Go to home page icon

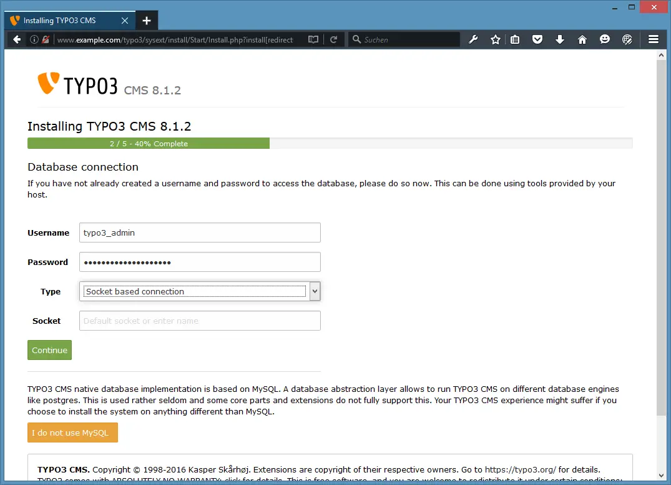coord(582,40)
